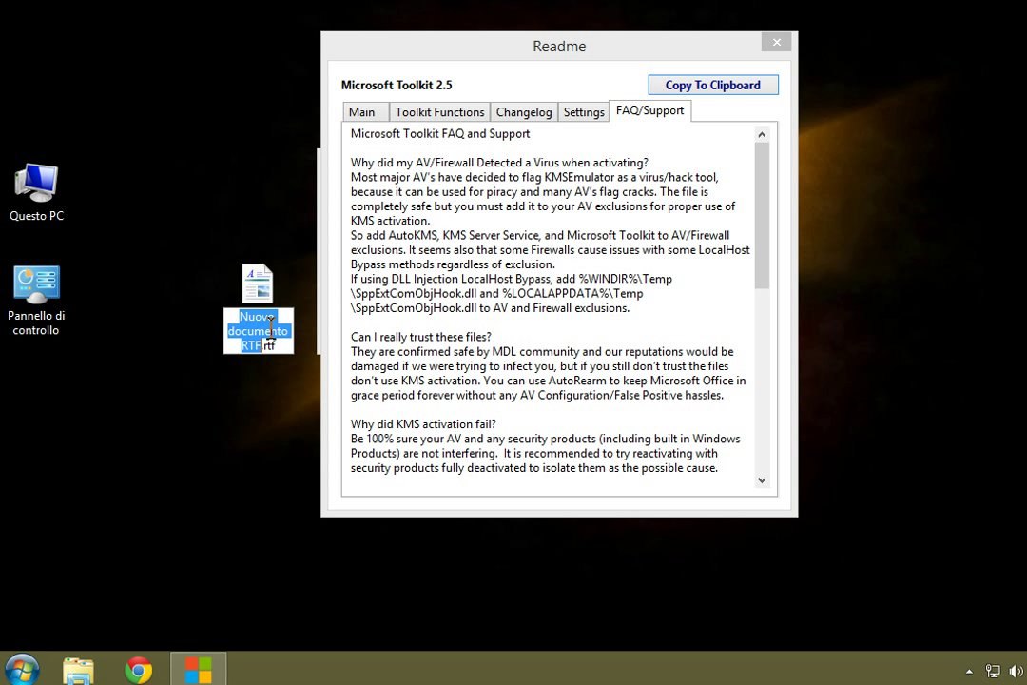Click the Windows Start orb
This screenshot has width=1027, height=685.
[x=22, y=669]
